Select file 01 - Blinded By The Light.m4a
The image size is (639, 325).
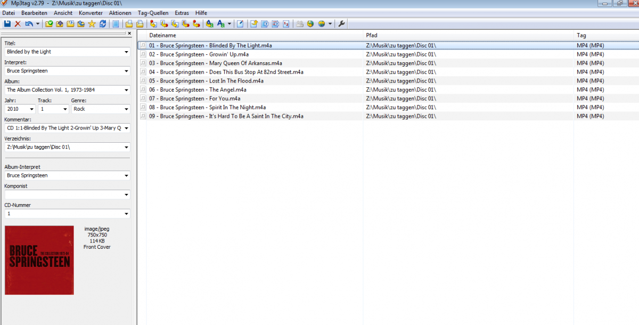click(210, 46)
